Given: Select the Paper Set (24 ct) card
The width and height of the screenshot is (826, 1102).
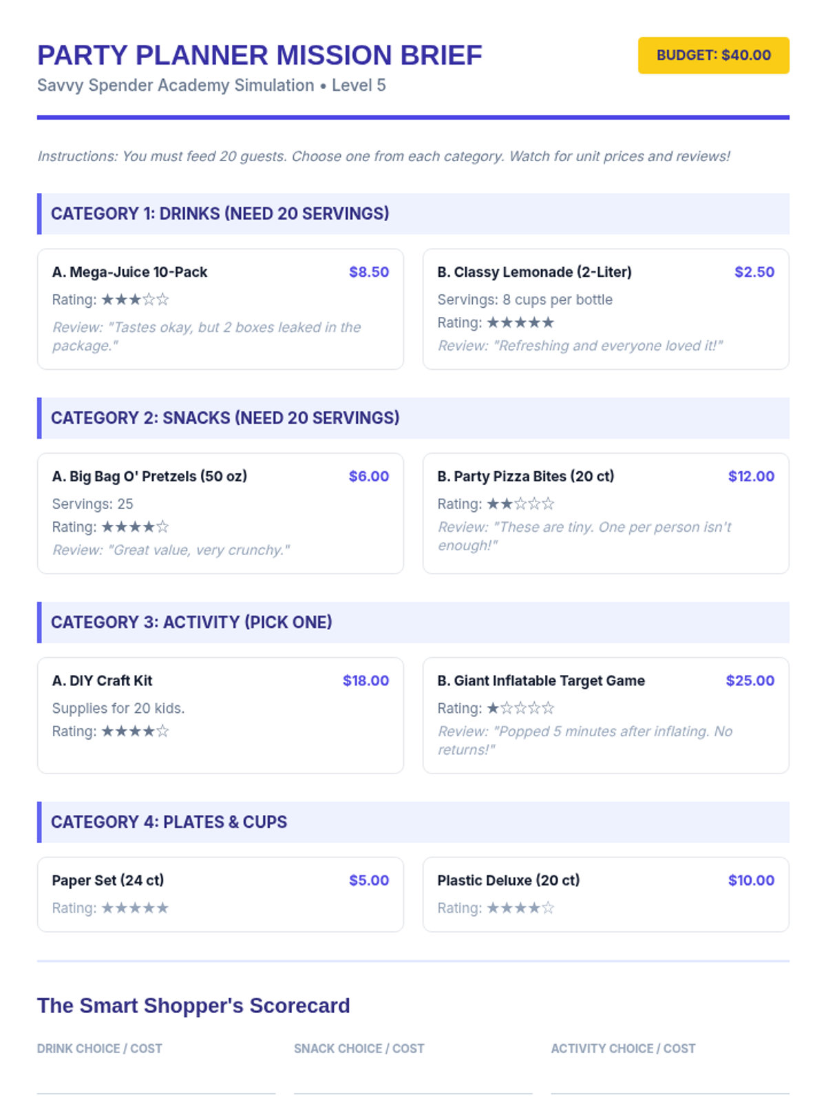Looking at the screenshot, I should click(x=220, y=894).
